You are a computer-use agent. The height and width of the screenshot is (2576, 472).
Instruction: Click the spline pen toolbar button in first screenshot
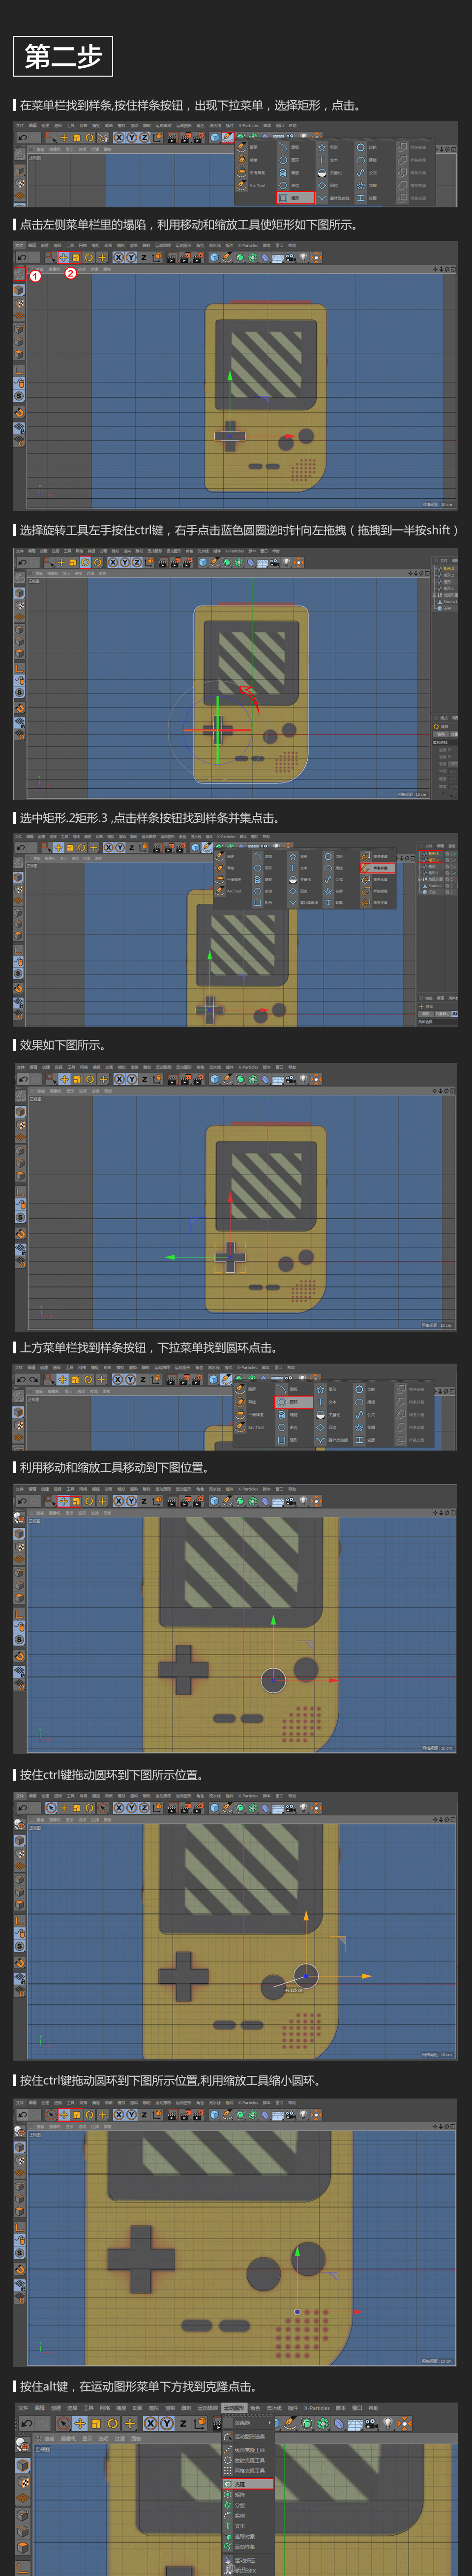[228, 137]
